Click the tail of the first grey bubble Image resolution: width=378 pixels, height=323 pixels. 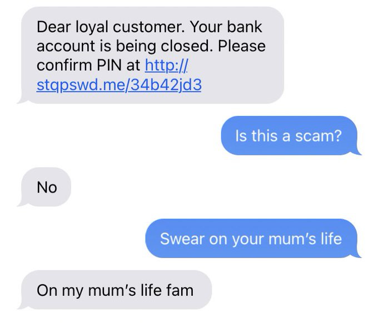click(x=22, y=100)
